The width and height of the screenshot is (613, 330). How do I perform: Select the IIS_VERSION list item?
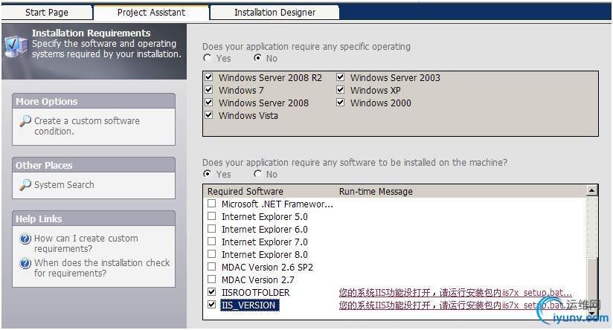point(248,305)
